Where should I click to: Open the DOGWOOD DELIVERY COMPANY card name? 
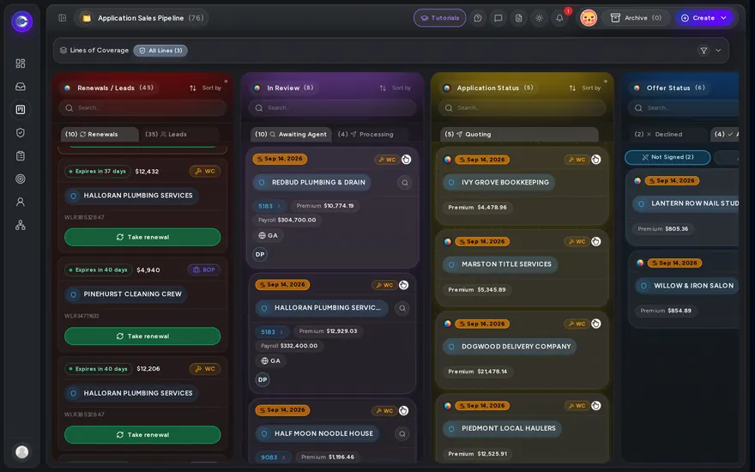510,347
